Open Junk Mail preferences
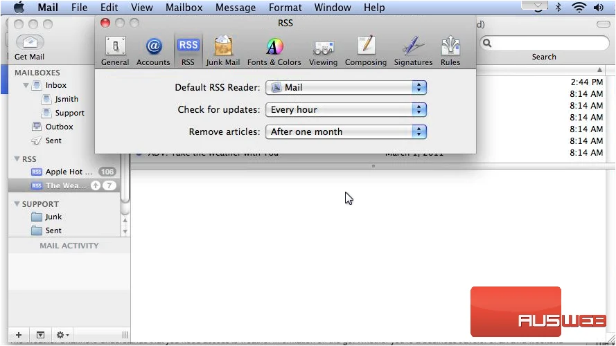This screenshot has width=616, height=346. pyautogui.click(x=222, y=51)
